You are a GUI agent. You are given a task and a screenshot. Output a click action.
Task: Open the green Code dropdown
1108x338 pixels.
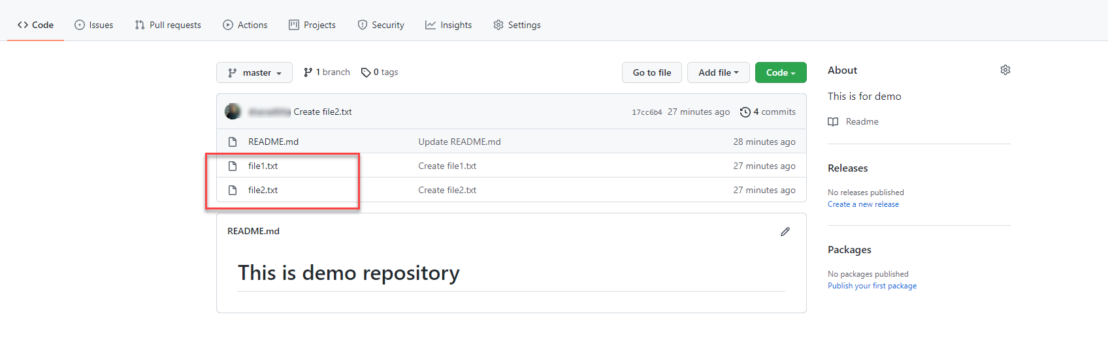point(780,72)
